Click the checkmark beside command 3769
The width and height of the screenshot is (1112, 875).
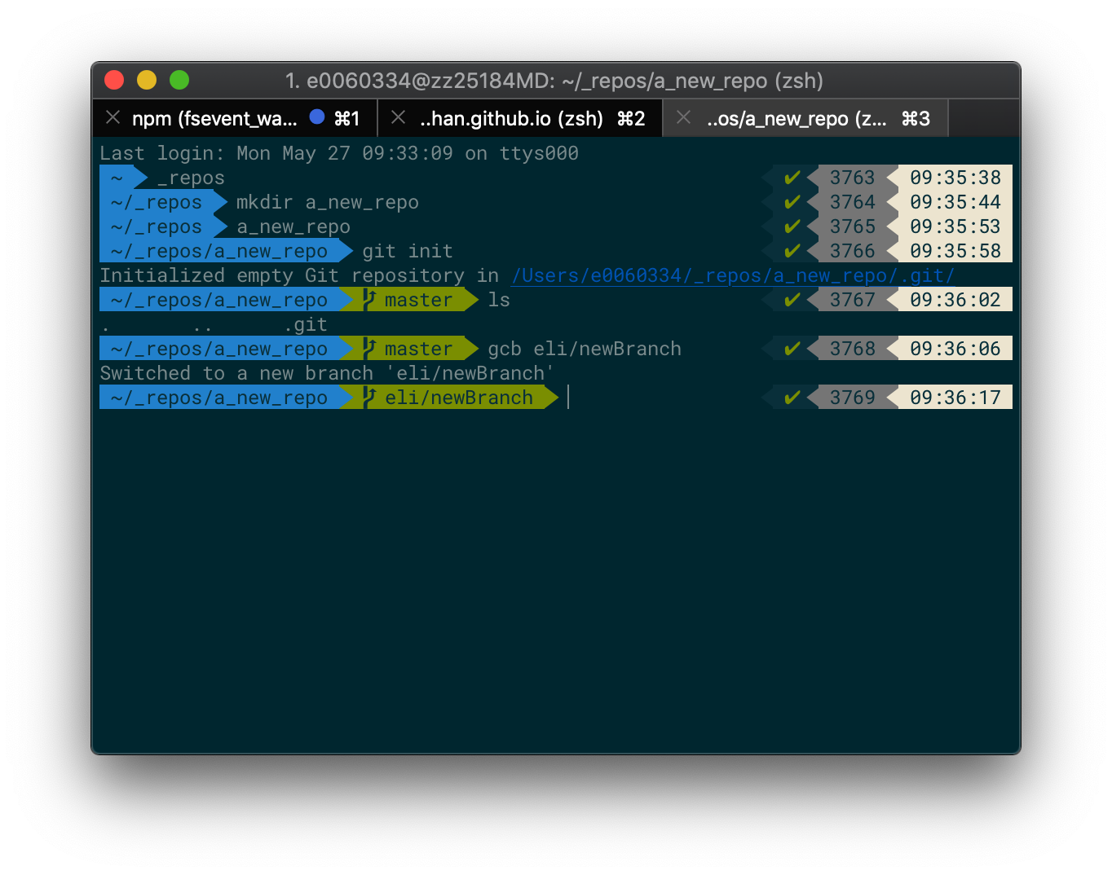point(792,397)
